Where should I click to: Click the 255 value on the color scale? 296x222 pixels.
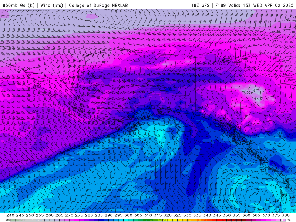(x=40, y=215)
